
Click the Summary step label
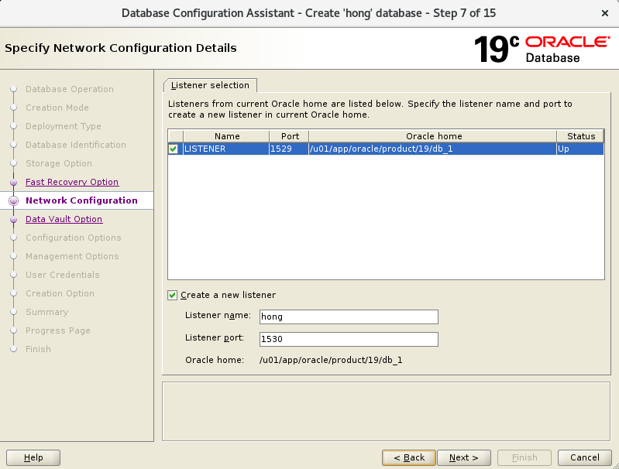(x=47, y=312)
